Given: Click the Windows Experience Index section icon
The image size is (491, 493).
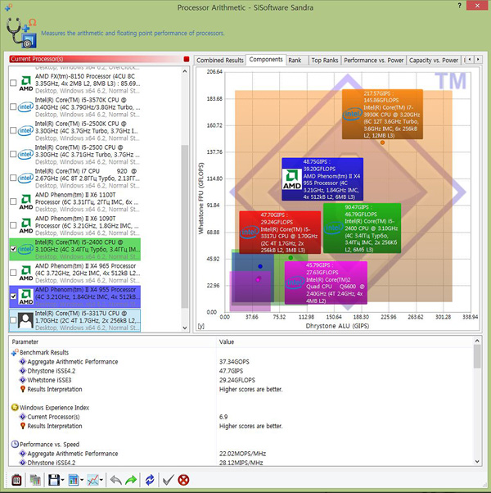Looking at the screenshot, I should [15, 408].
